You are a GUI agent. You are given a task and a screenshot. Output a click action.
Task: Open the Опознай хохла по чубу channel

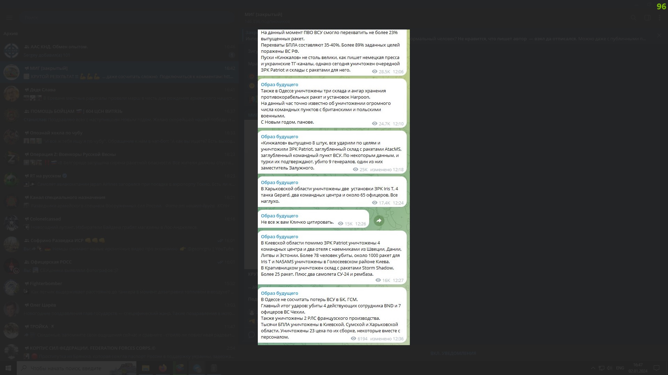pos(119,137)
